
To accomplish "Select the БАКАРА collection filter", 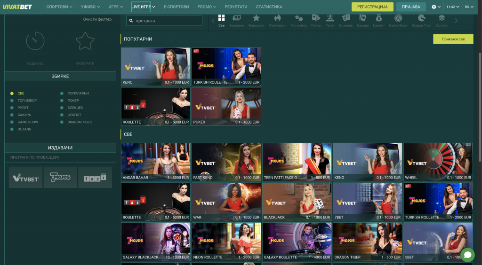I will pos(21,115).
